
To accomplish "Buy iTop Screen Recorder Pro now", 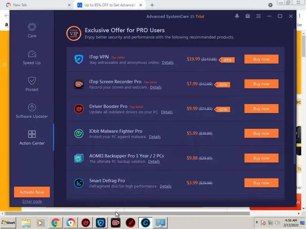I will [x=261, y=84].
